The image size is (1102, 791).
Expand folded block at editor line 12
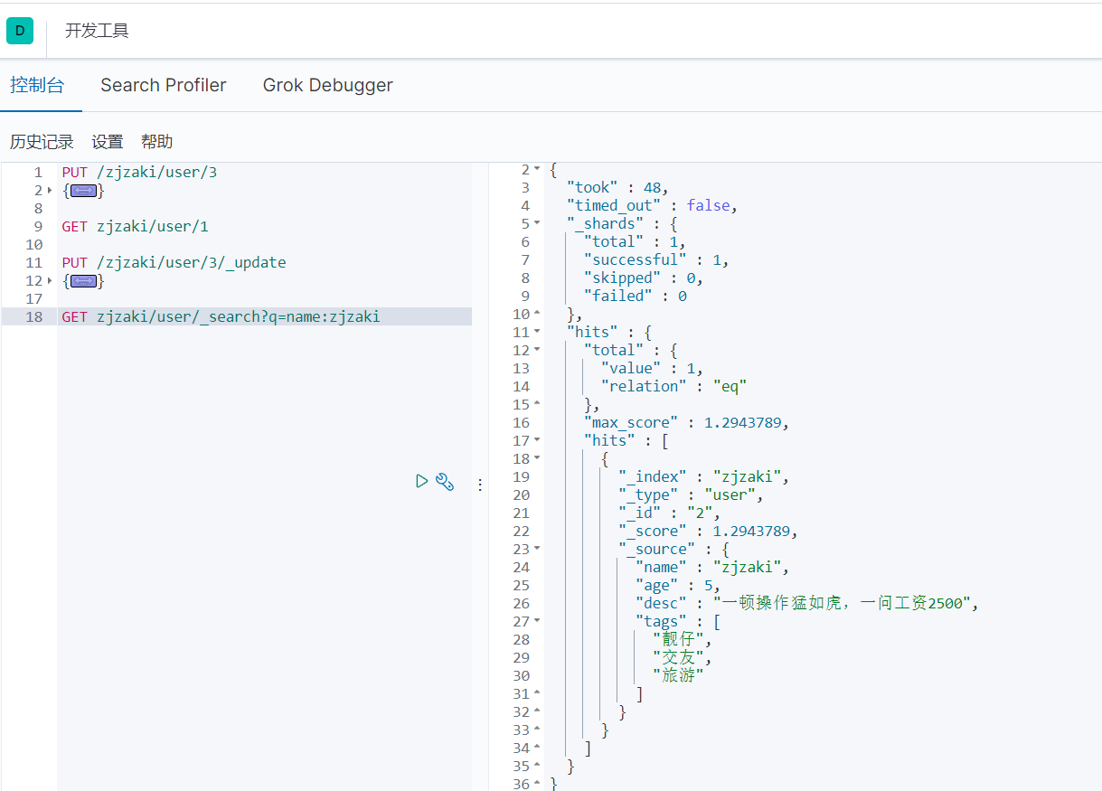pyautogui.click(x=50, y=281)
